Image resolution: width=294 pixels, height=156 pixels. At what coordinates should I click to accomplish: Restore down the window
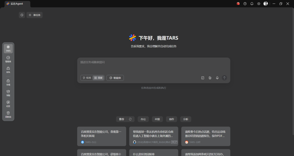281,4
